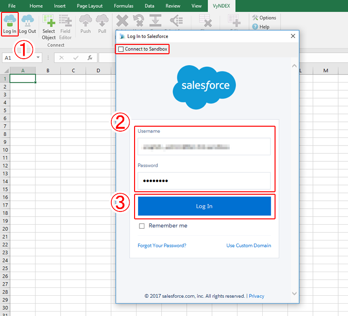The width and height of the screenshot is (348, 316).
Task: Enable the Remember me checkbox
Action: click(x=141, y=226)
